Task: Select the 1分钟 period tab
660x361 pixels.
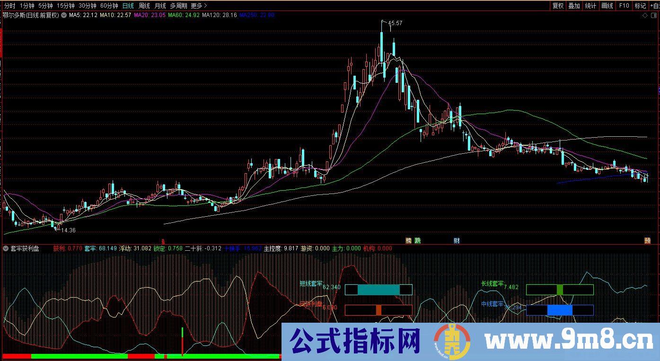Action: [x=27, y=6]
